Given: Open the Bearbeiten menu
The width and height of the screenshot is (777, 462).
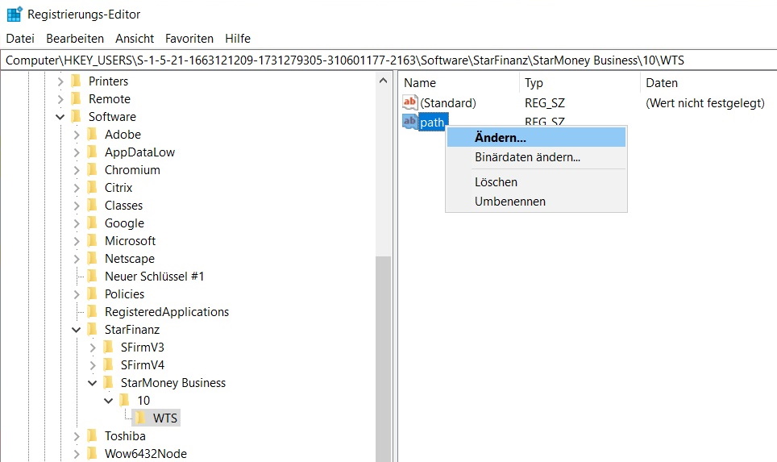Looking at the screenshot, I should (x=75, y=38).
